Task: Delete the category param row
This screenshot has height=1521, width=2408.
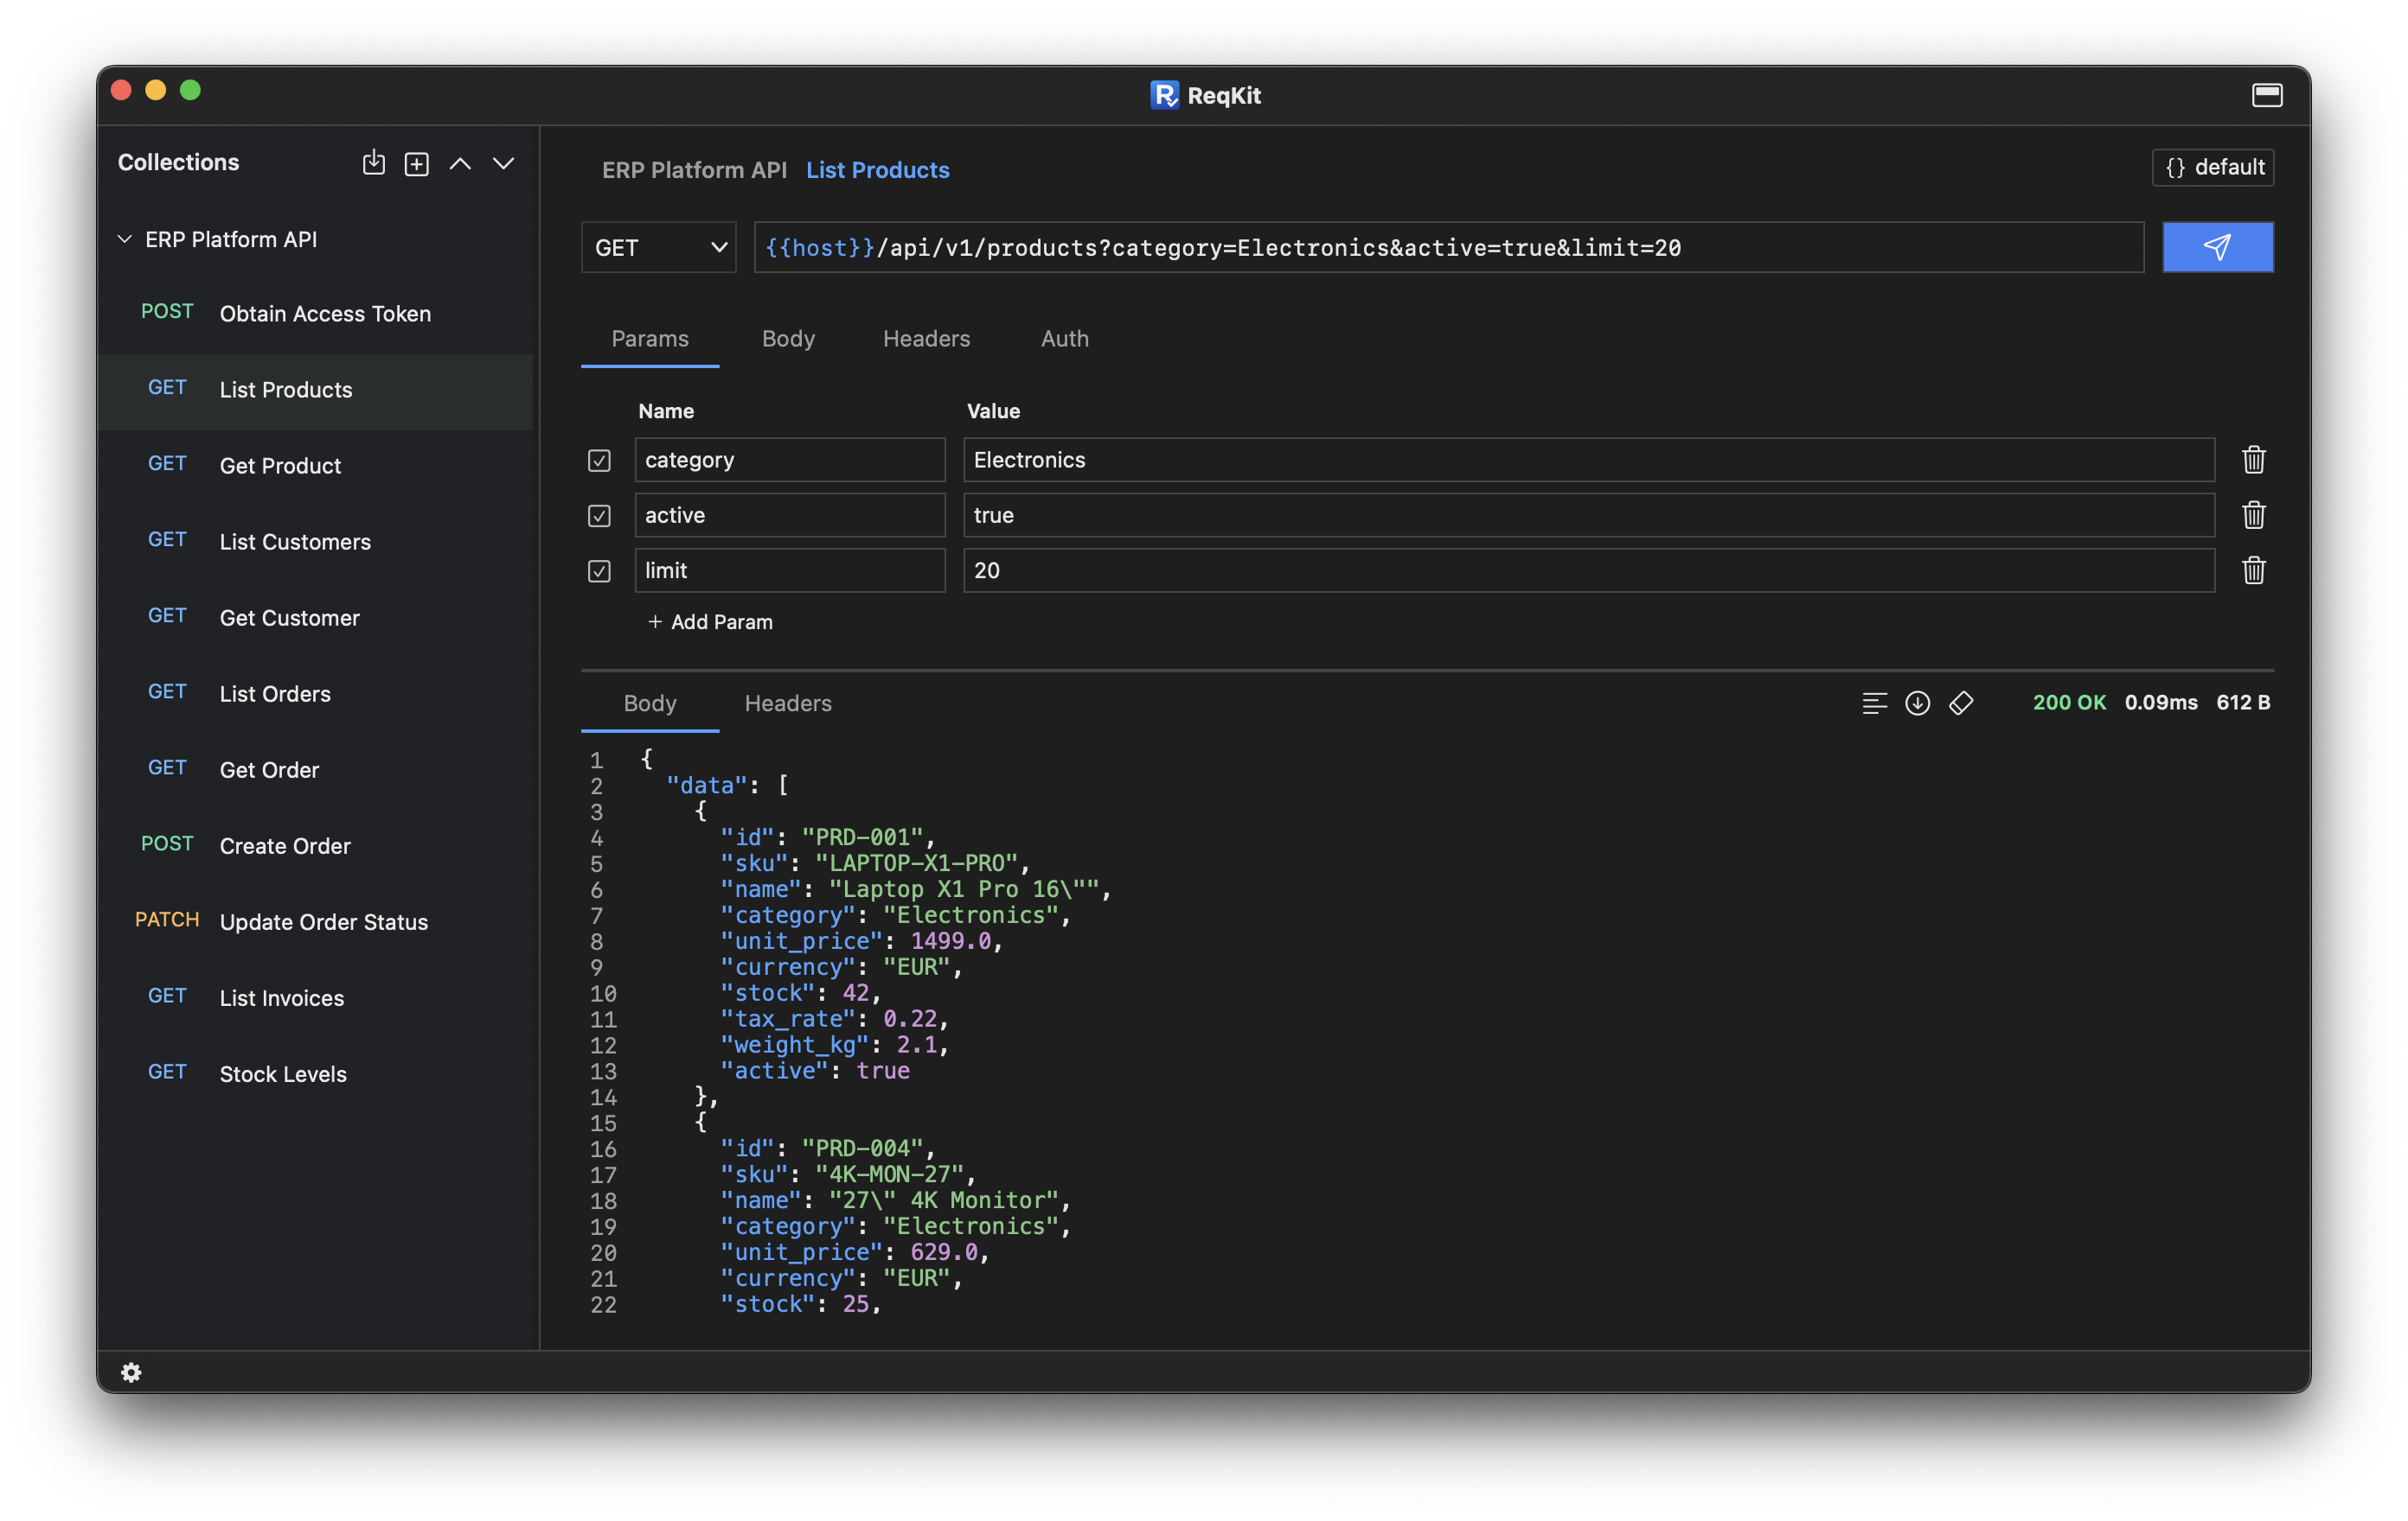Action: [x=2253, y=460]
